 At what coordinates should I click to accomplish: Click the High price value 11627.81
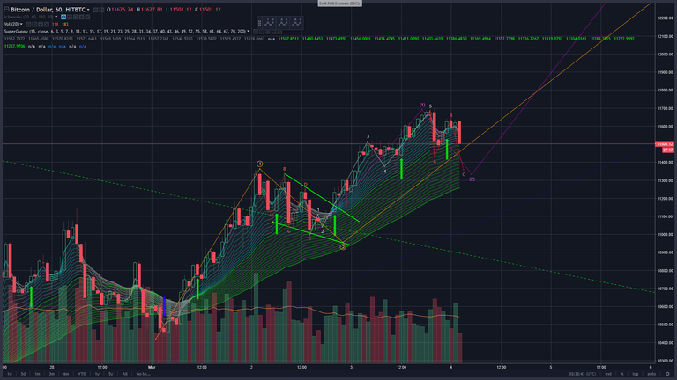[x=152, y=10]
